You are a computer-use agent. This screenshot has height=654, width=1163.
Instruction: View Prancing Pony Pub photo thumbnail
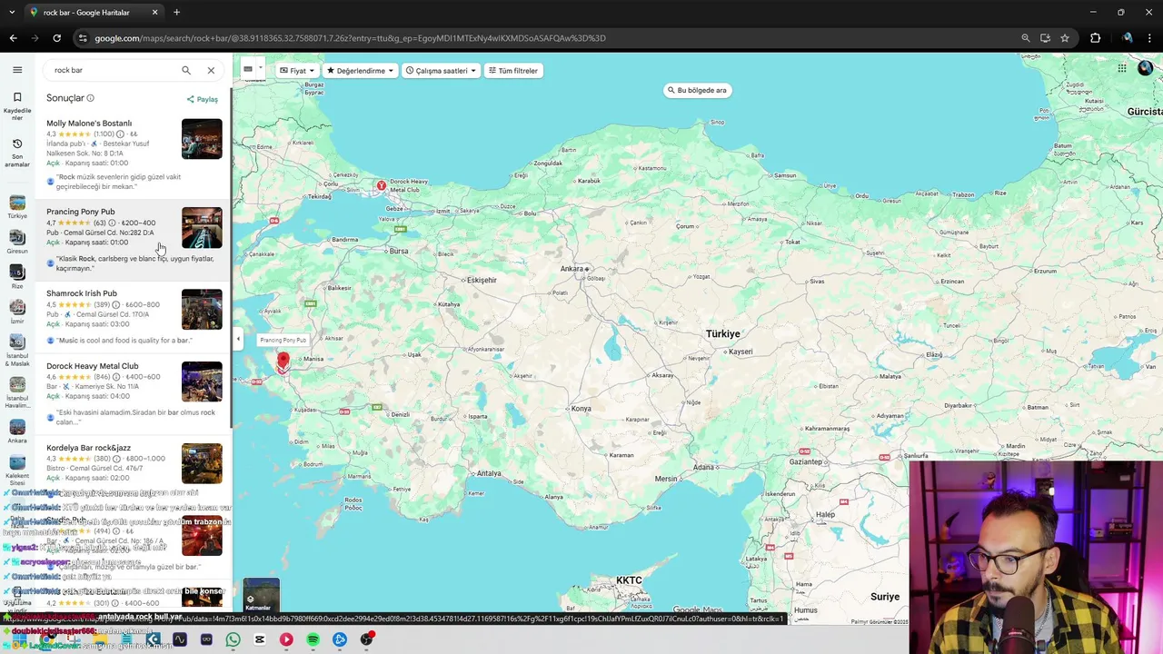[x=202, y=228]
